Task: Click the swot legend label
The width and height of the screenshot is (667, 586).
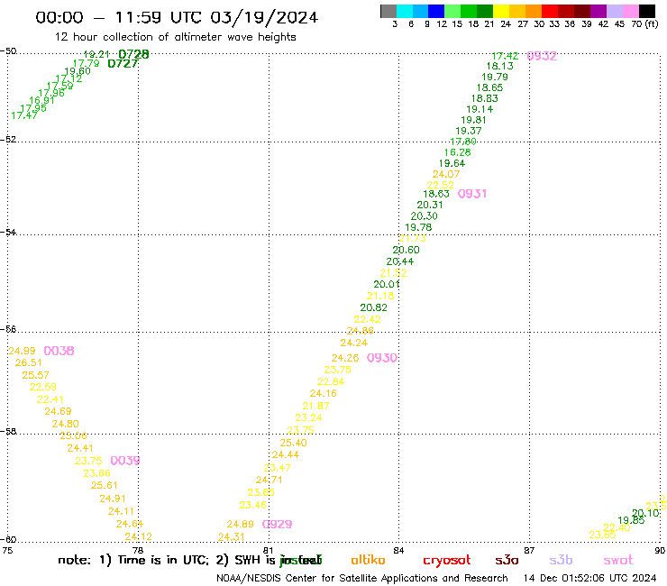Action: pos(618,560)
